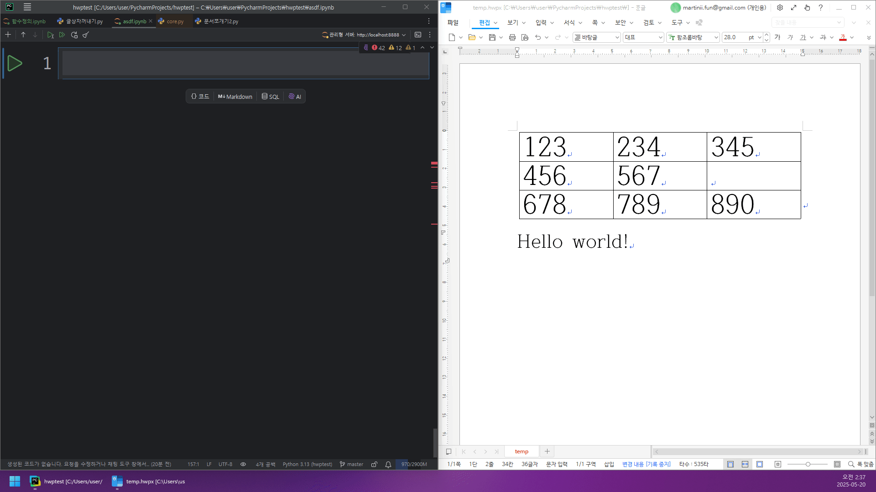Open the 함초롬바탕 font dropdown
The height and width of the screenshot is (492, 876).
(716, 37)
